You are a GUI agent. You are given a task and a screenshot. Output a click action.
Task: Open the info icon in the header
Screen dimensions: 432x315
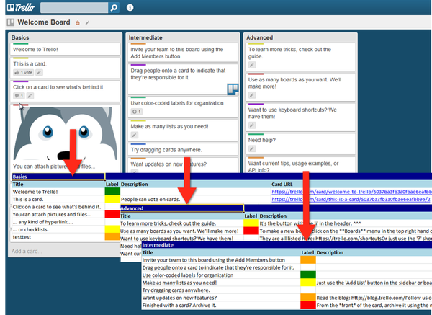130,8
